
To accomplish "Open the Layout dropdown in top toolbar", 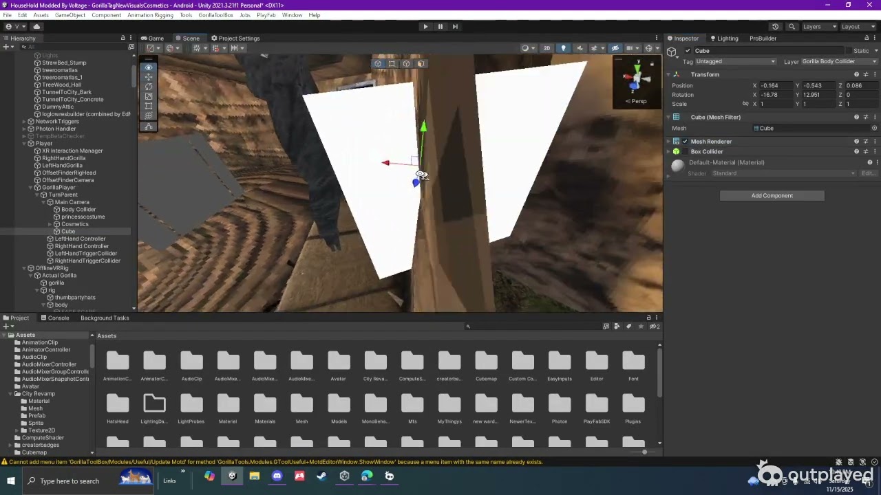I will point(858,27).
